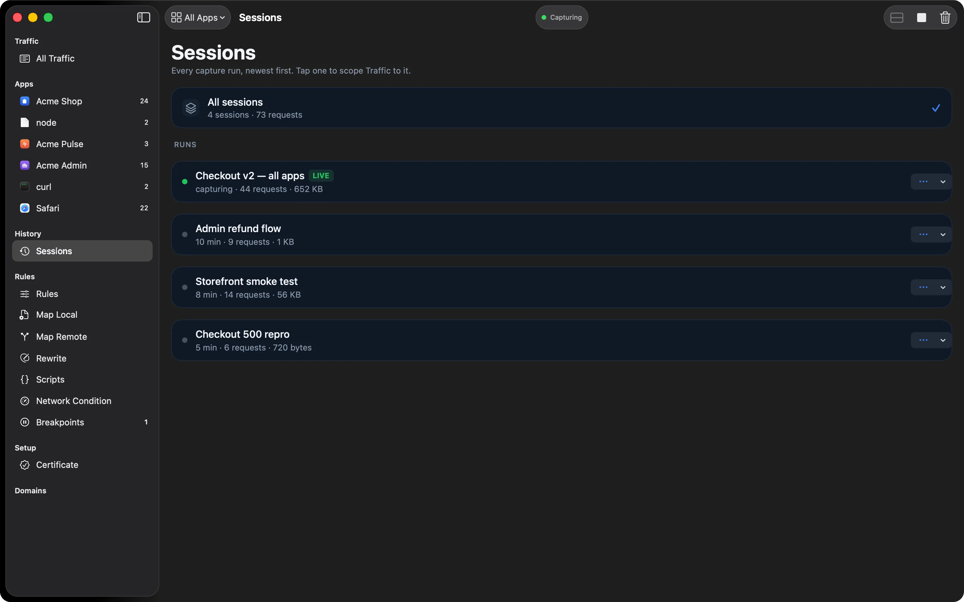The height and width of the screenshot is (602, 964).
Task: Click the curl terminal icon
Action: pyautogui.click(x=25, y=187)
